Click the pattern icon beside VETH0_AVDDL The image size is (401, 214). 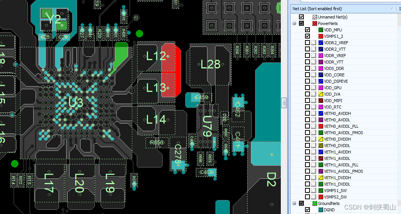pos(314,119)
